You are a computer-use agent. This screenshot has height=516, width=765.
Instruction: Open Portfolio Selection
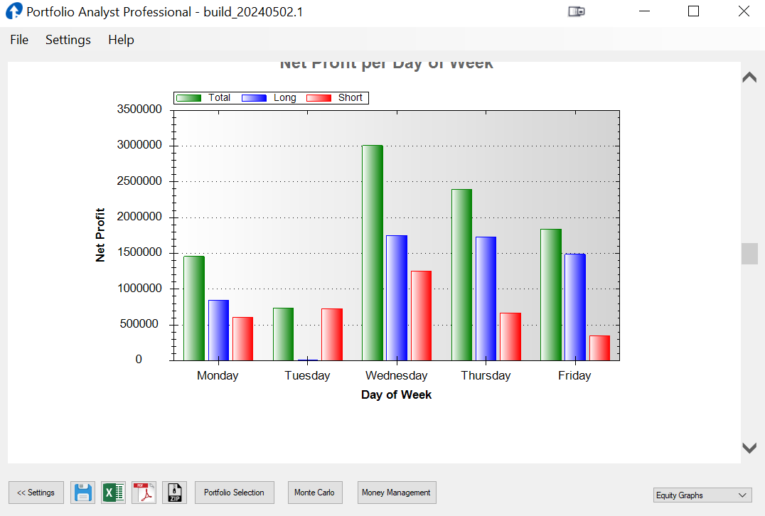tap(234, 493)
